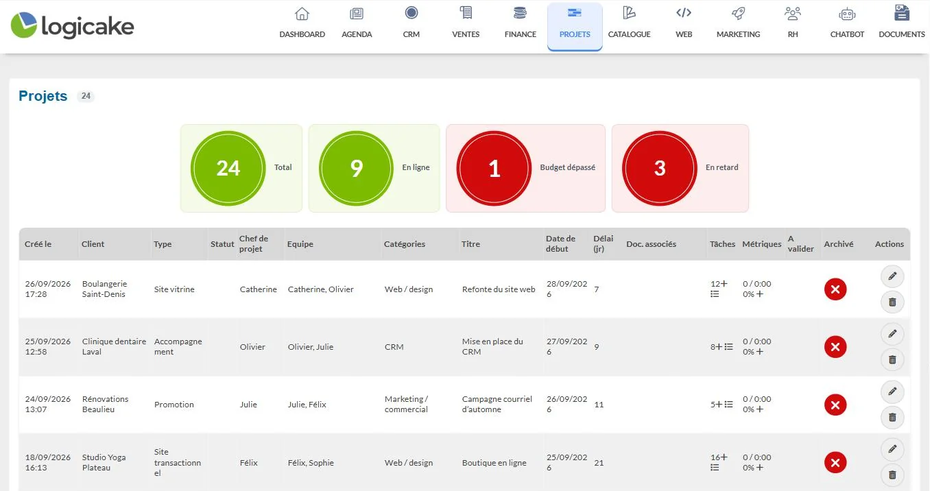Filter by the En ligne 9 card

(374, 168)
